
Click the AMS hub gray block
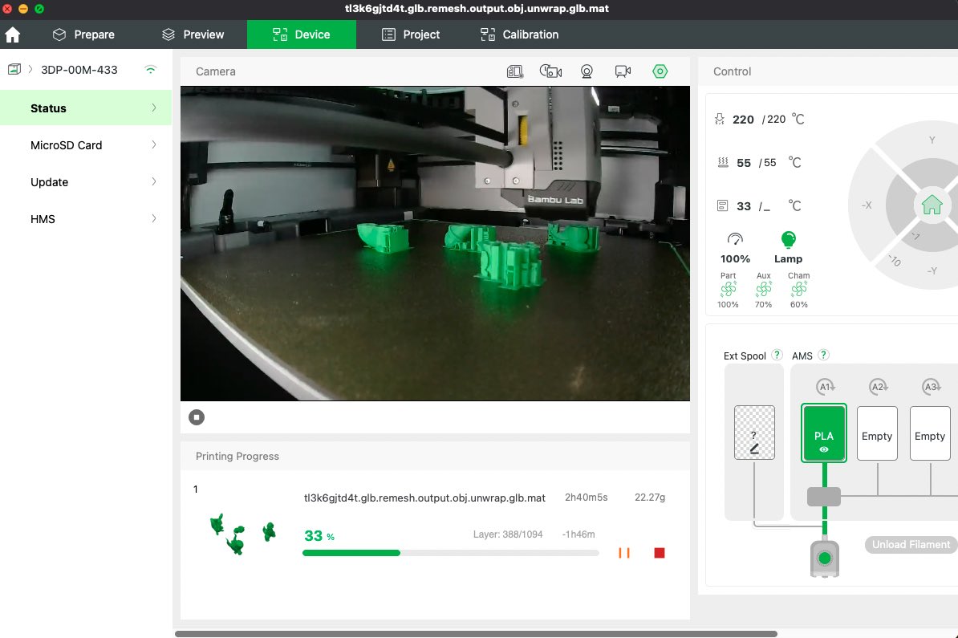pyautogui.click(x=823, y=496)
